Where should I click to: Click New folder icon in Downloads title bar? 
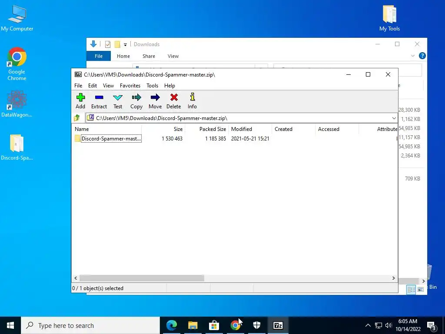pyautogui.click(x=117, y=44)
